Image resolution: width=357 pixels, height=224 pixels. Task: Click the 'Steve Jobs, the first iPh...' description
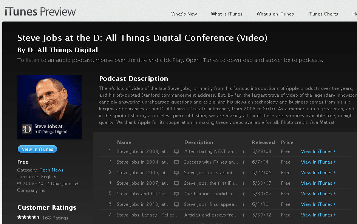click(x=211, y=183)
